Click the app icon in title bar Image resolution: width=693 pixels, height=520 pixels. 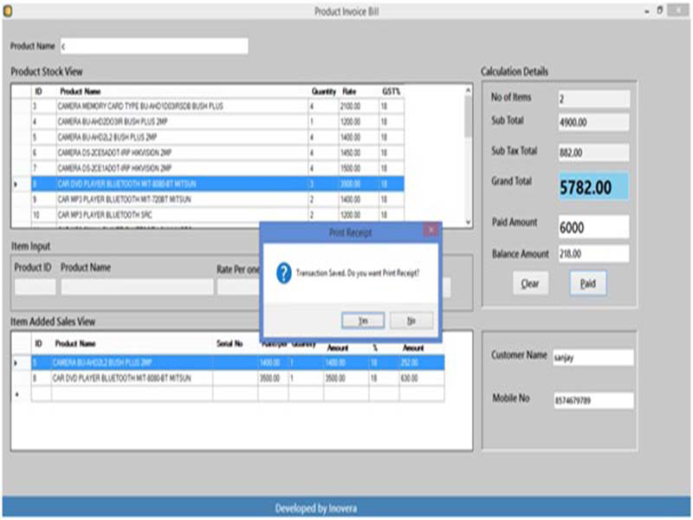point(8,10)
